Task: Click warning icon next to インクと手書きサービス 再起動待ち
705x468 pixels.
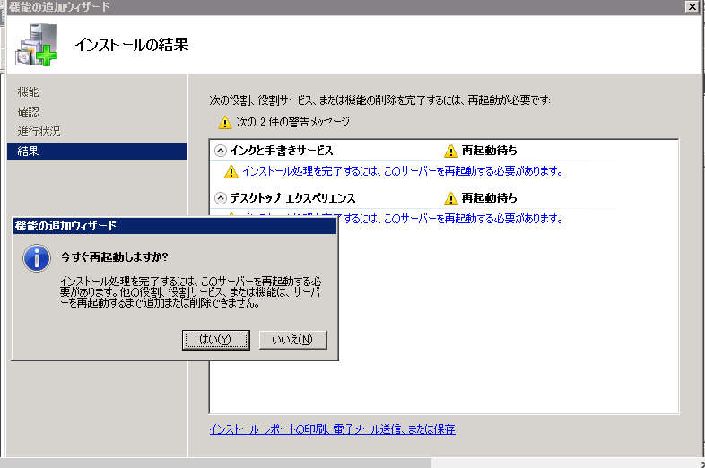Action: [450, 151]
